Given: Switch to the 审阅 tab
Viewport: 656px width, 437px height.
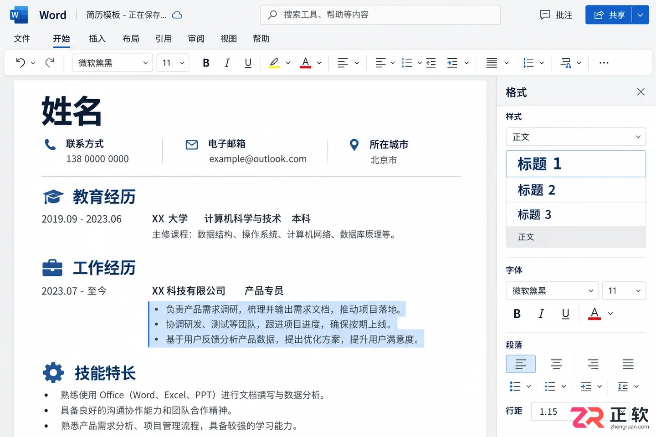Looking at the screenshot, I should [x=196, y=39].
